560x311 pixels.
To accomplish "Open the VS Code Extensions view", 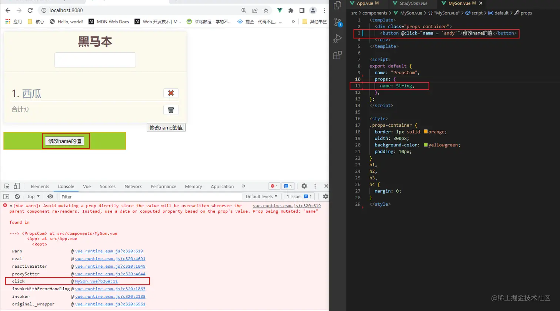I will coord(337,55).
